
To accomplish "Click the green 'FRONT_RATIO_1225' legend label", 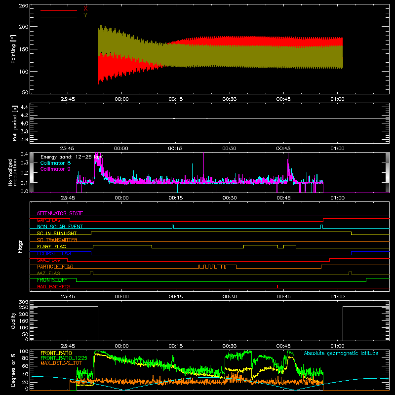I will [64, 358].
